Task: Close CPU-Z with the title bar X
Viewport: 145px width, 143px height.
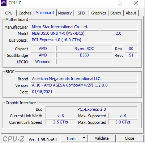Action: click(x=136, y=3)
